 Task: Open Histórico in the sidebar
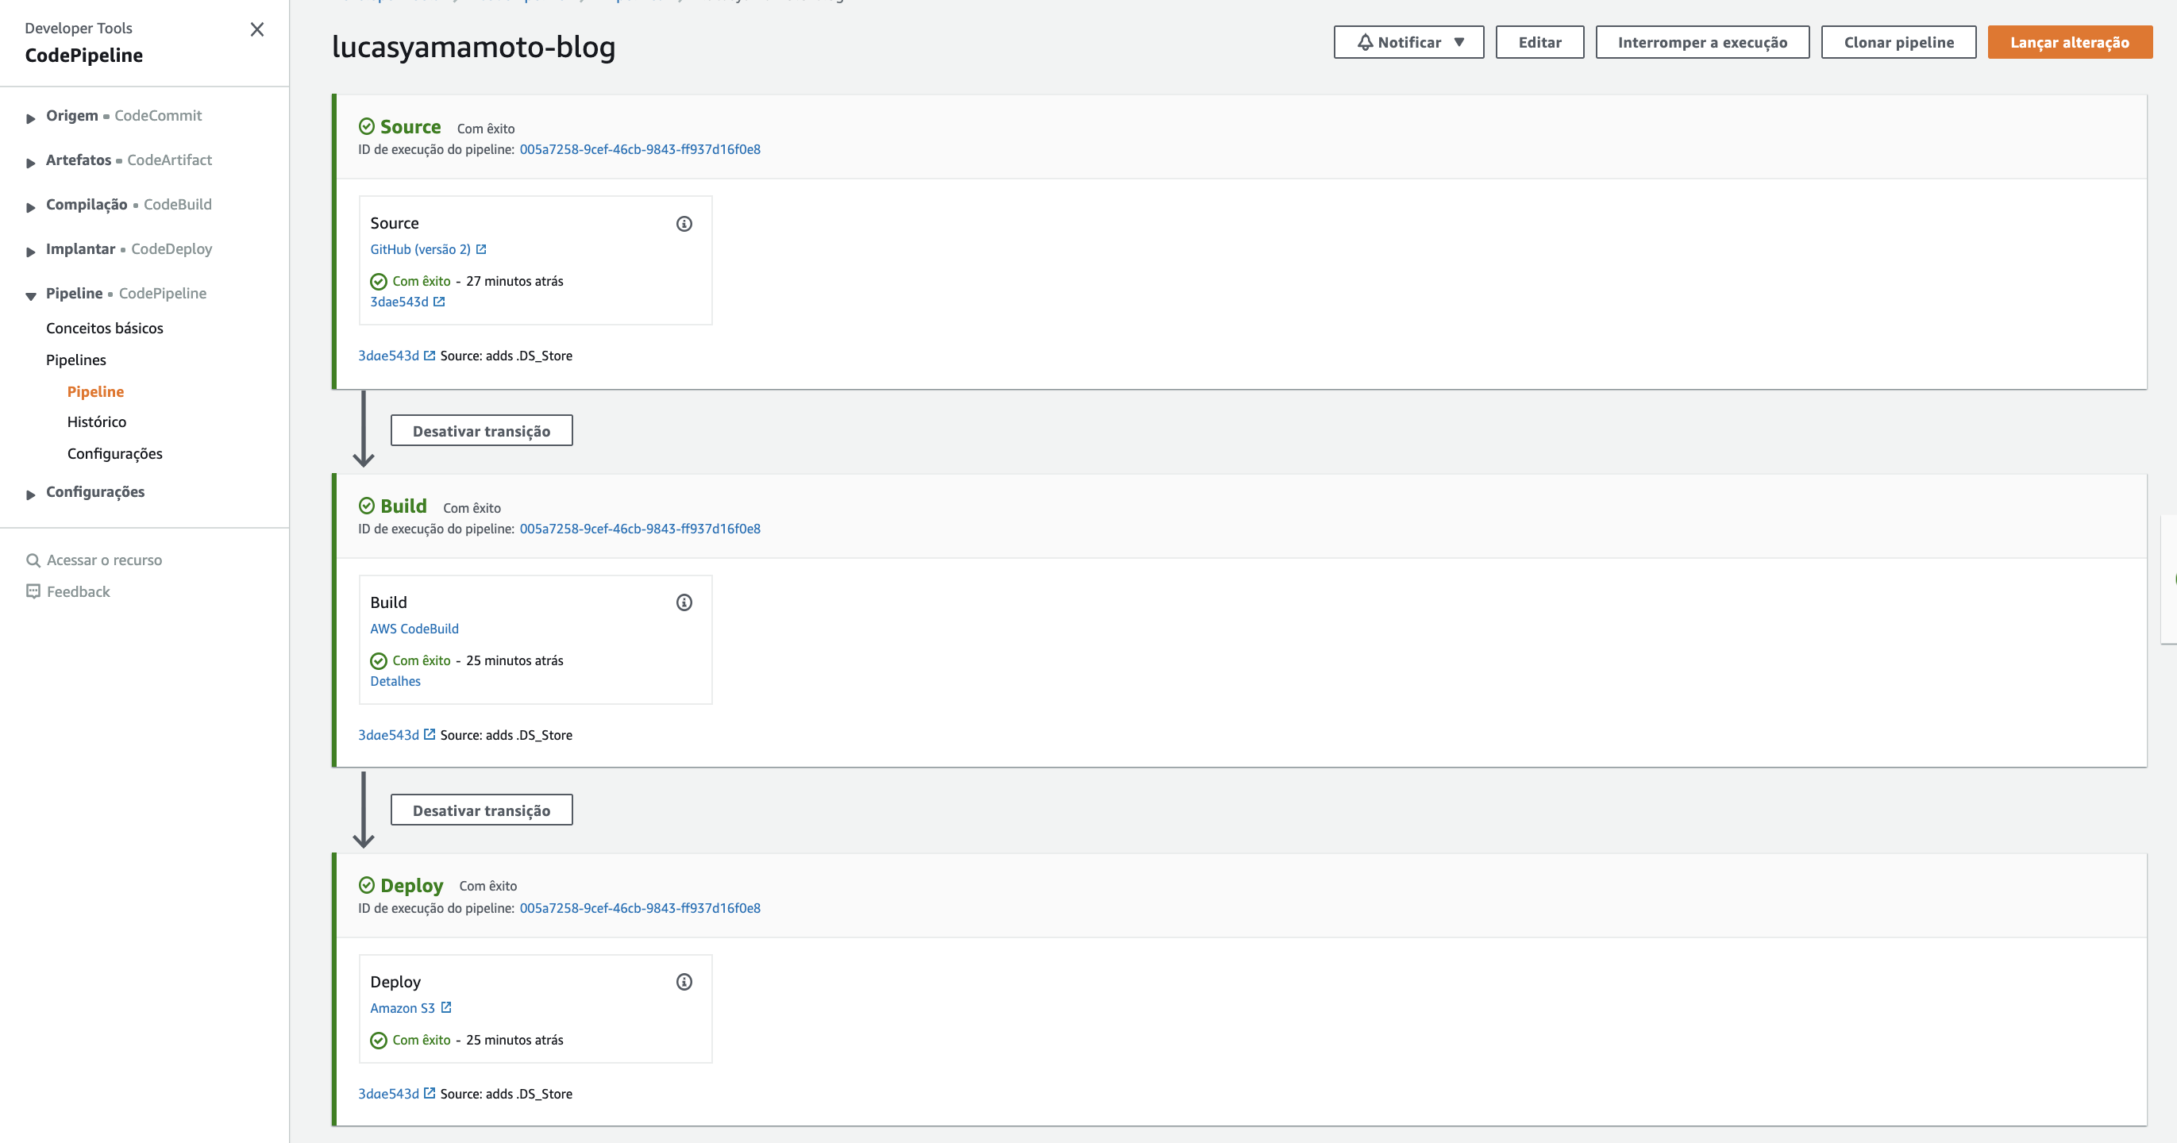click(x=96, y=421)
